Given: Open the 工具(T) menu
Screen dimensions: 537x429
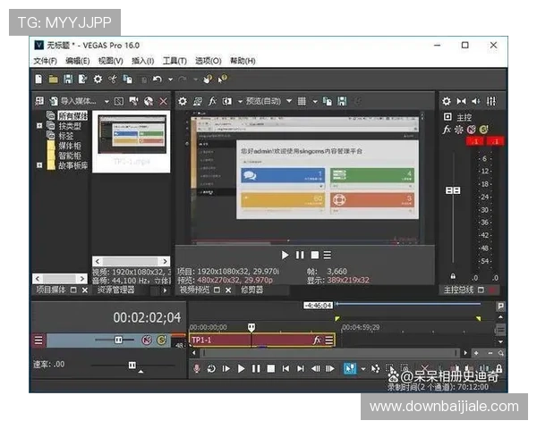Looking at the screenshot, I should pos(174,61).
